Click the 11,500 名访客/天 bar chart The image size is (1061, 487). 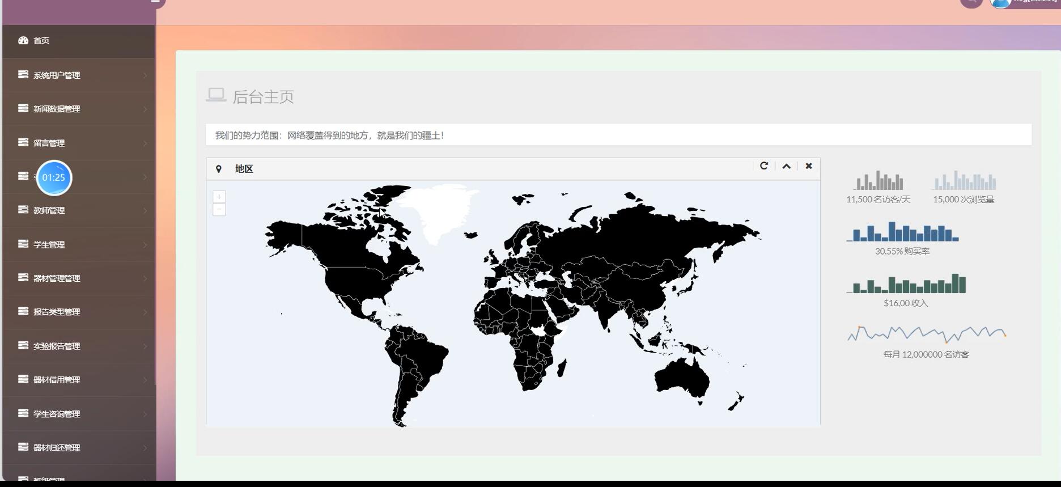pos(878,181)
